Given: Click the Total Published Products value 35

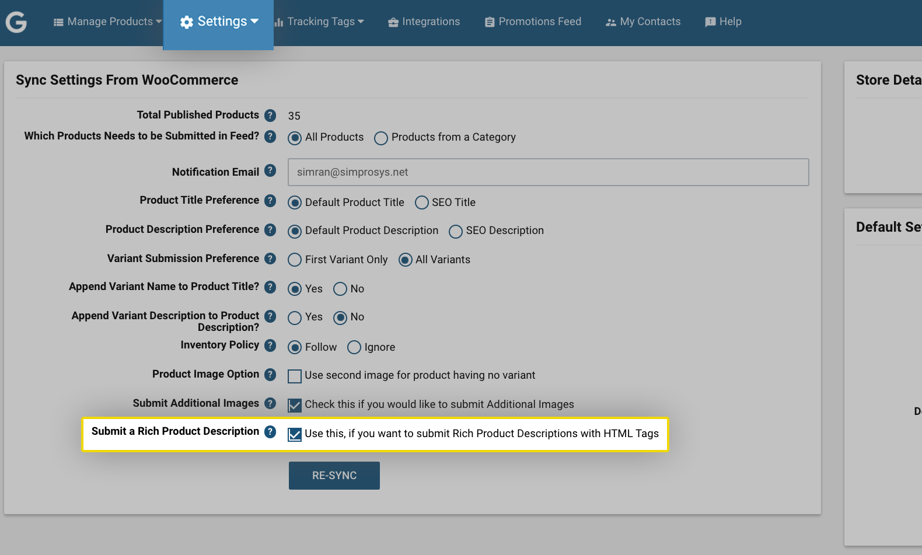Looking at the screenshot, I should coord(294,116).
